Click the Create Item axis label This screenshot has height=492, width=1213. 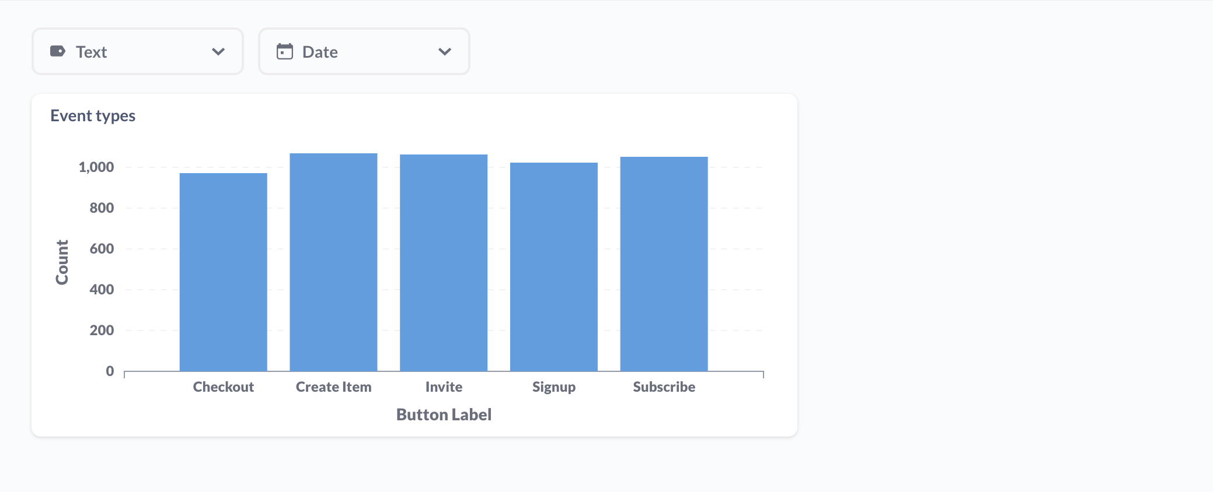333,387
